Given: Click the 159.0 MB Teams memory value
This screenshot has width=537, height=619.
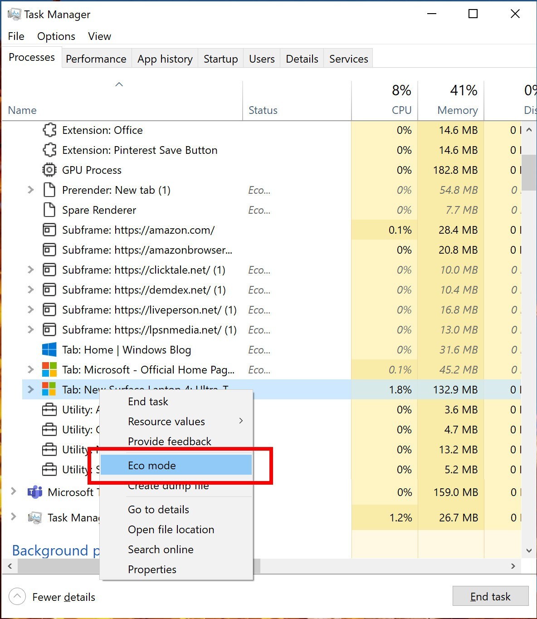Looking at the screenshot, I should (456, 492).
